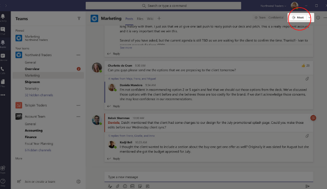The height and width of the screenshot is (189, 327).
Task: Click the thumbs-up reaction on Charlotte's post
Action: pos(303,66)
